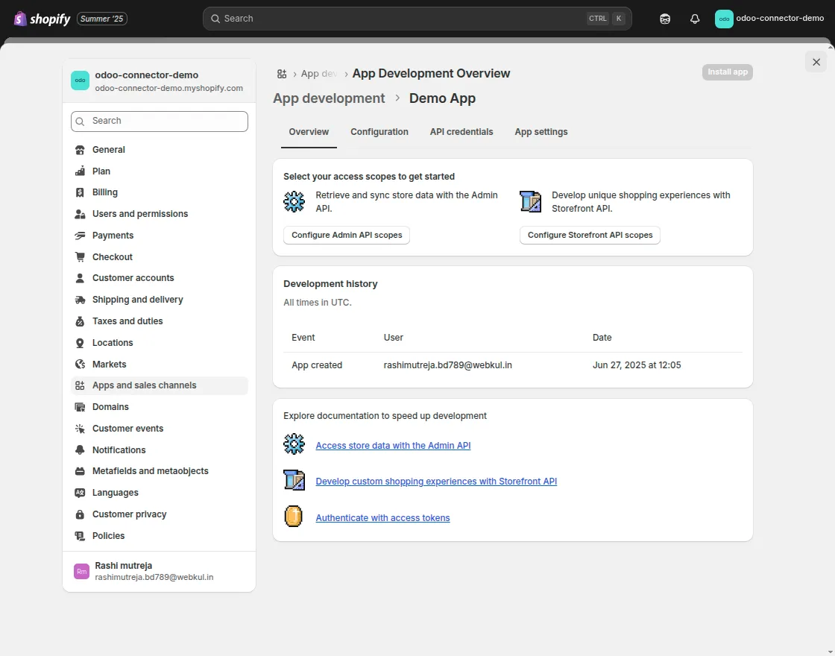Screen dimensions: 835x656
Task: Switch to the API credentials tab
Action: pos(461,131)
